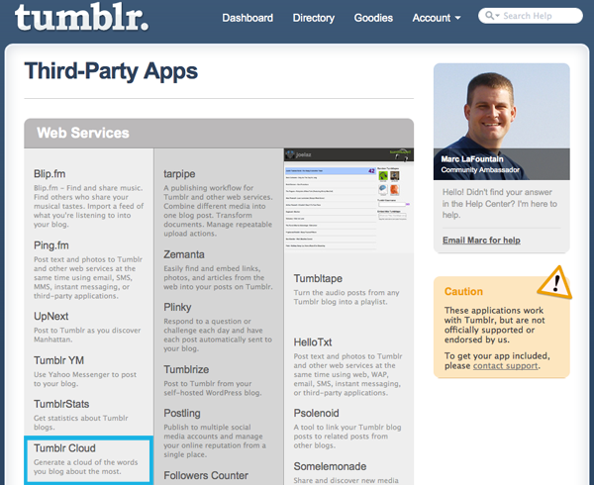Click the contact support link
Image resolution: width=594 pixels, height=485 pixels.
point(505,366)
